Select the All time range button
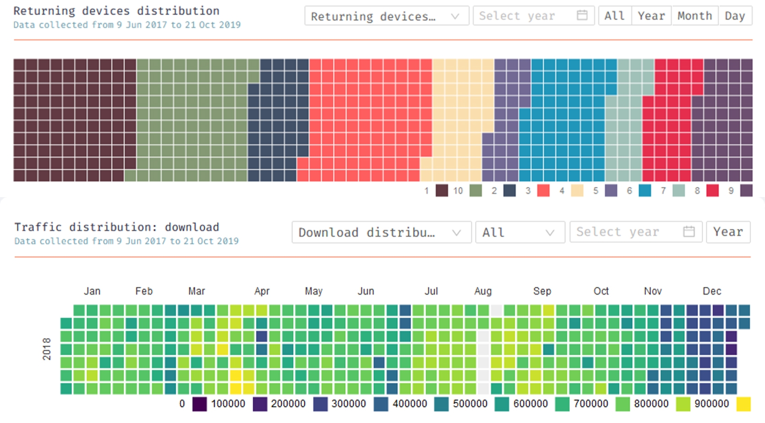 (615, 16)
